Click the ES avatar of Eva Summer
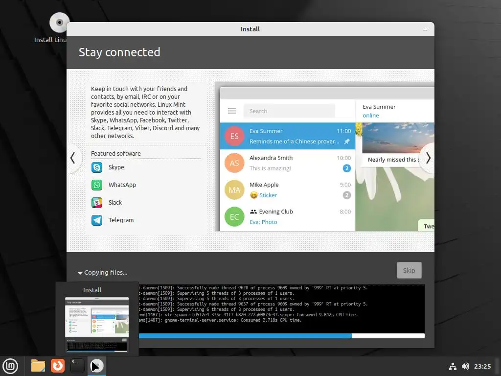The height and width of the screenshot is (376, 501). coord(234,136)
